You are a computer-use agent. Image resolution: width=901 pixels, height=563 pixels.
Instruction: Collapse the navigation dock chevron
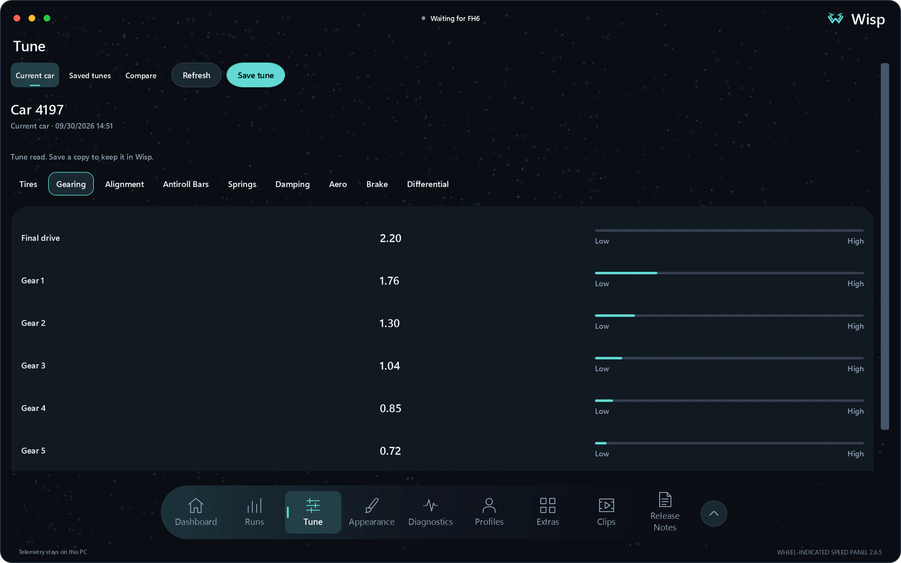click(714, 514)
